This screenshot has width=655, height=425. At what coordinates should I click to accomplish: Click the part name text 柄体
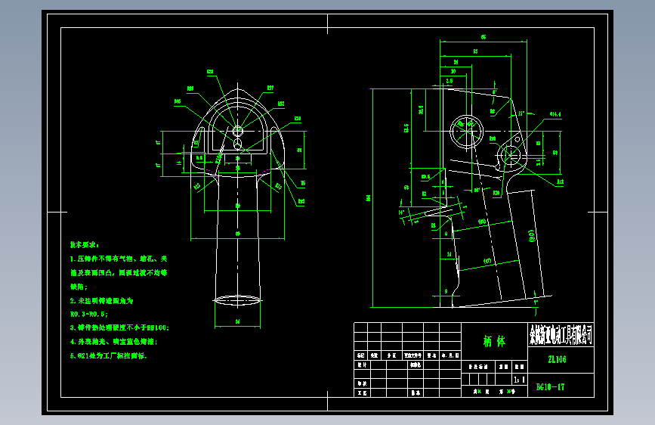pyautogui.click(x=494, y=341)
